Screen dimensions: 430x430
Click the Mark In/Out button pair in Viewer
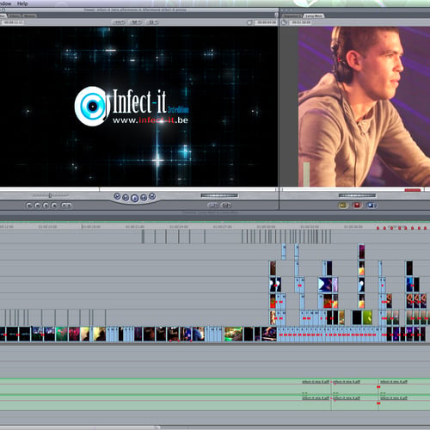click(66, 206)
